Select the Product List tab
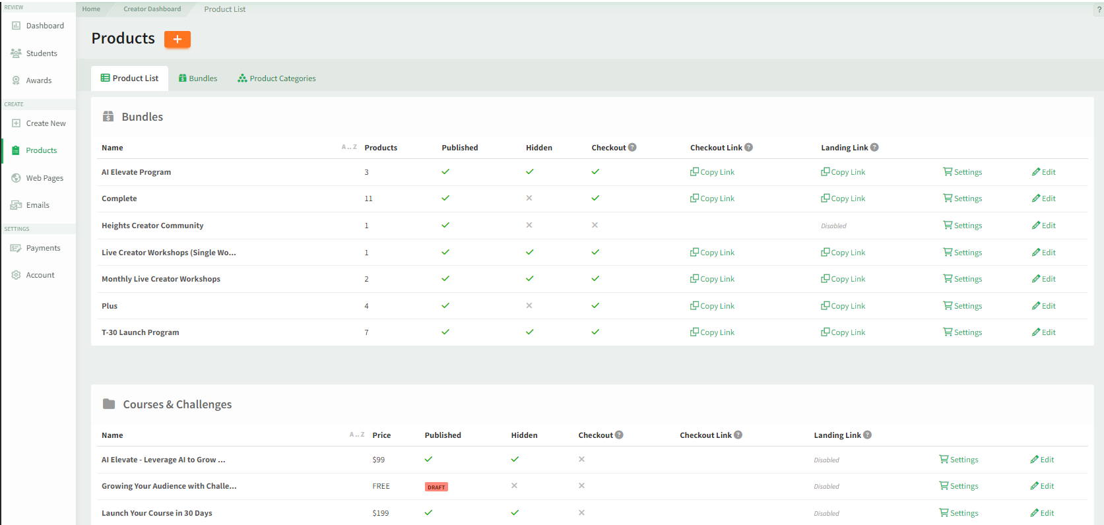This screenshot has width=1104, height=525. pyautogui.click(x=129, y=78)
